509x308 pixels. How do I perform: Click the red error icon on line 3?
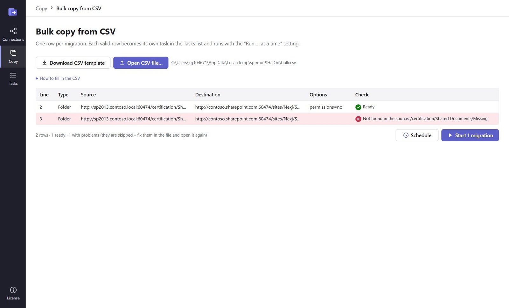[358, 119]
